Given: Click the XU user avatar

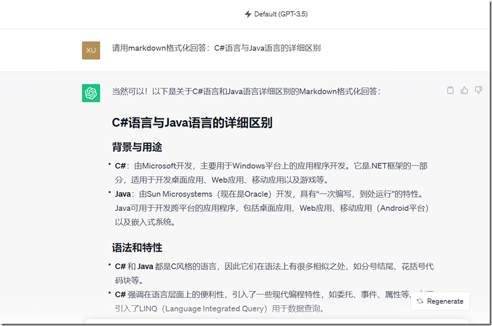Looking at the screenshot, I should (91, 50).
